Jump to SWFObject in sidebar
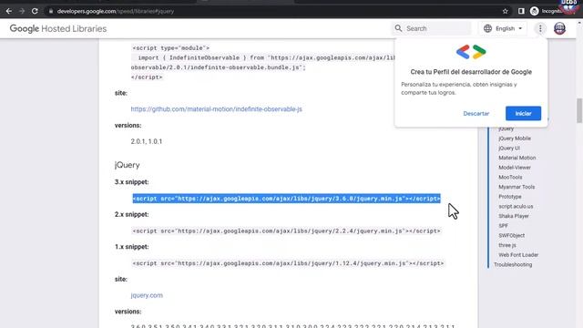The image size is (583, 328). 512,235
